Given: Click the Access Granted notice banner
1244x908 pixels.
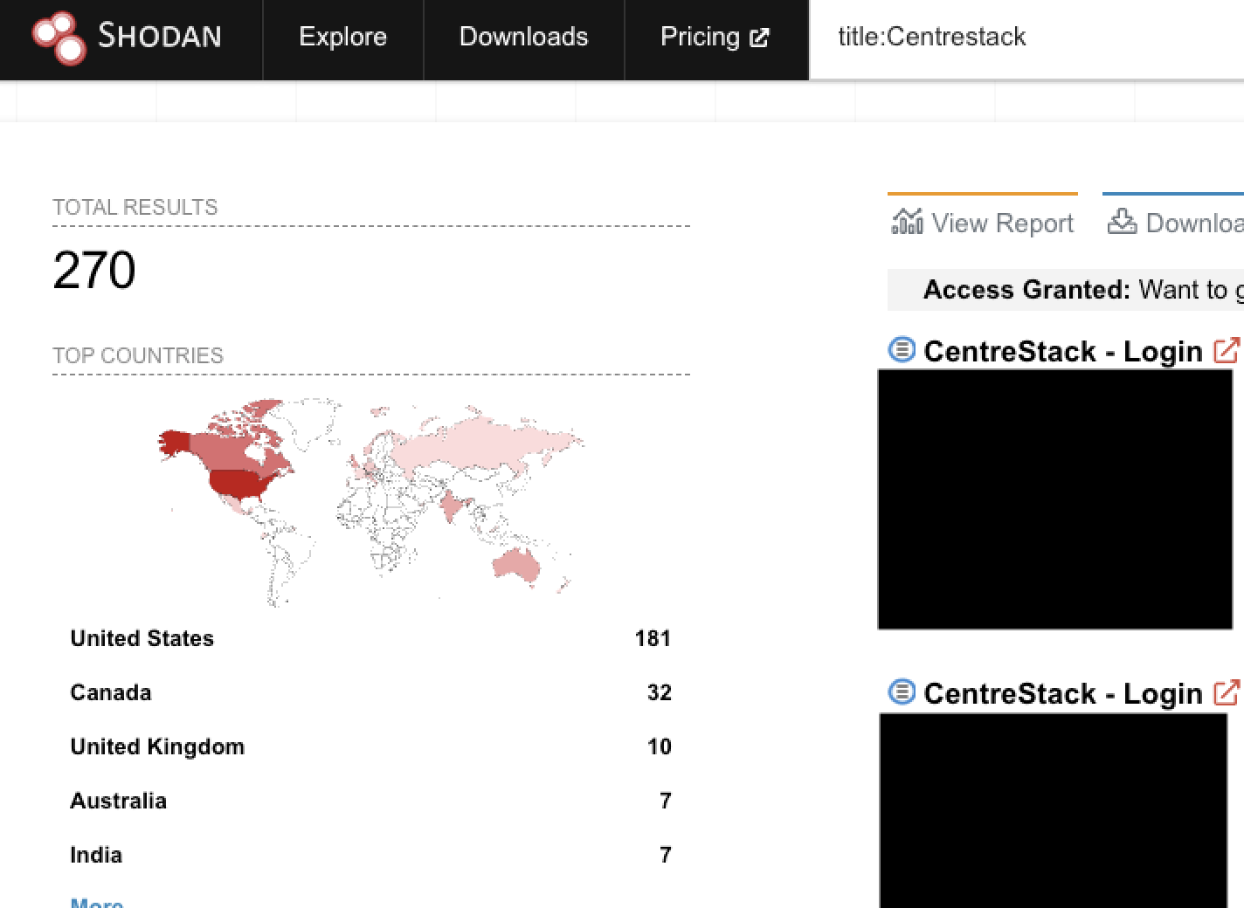Looking at the screenshot, I should pyautogui.click(x=1066, y=290).
